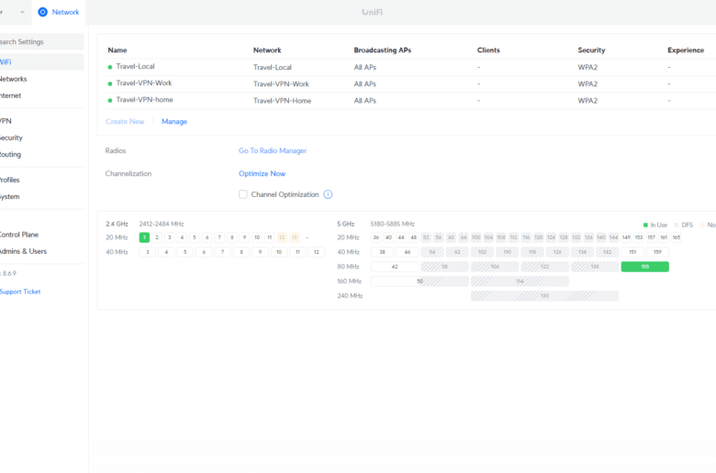Select 2.4 GHz 20 MHz channel 2

(x=157, y=237)
